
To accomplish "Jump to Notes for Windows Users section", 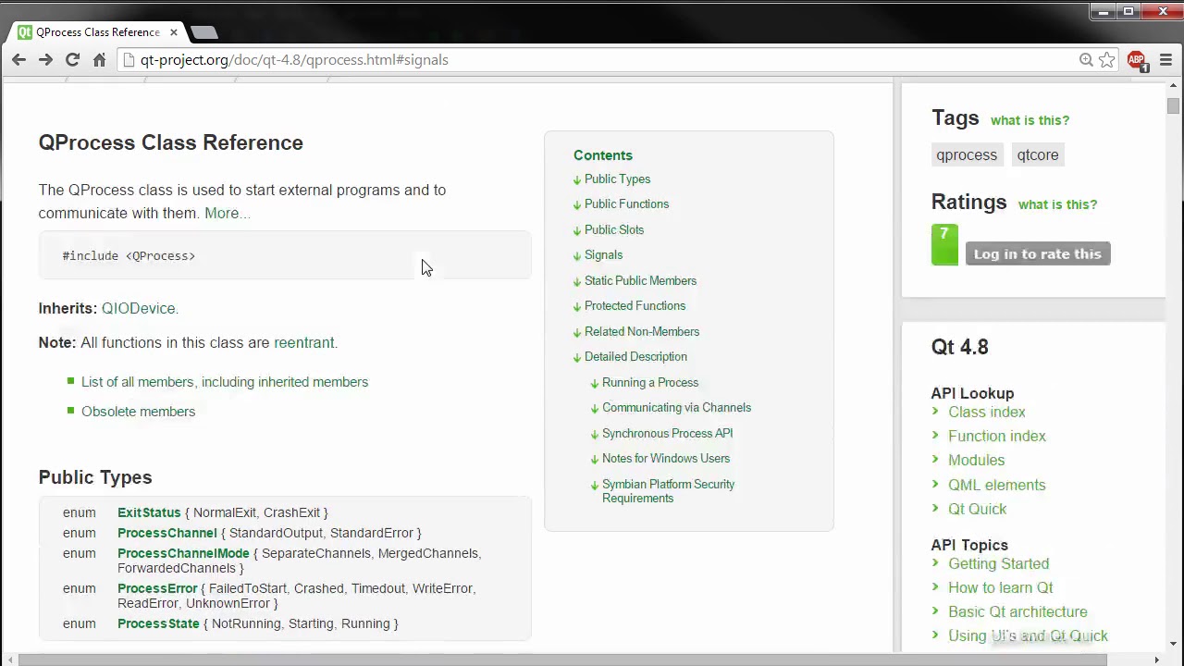I will [666, 459].
